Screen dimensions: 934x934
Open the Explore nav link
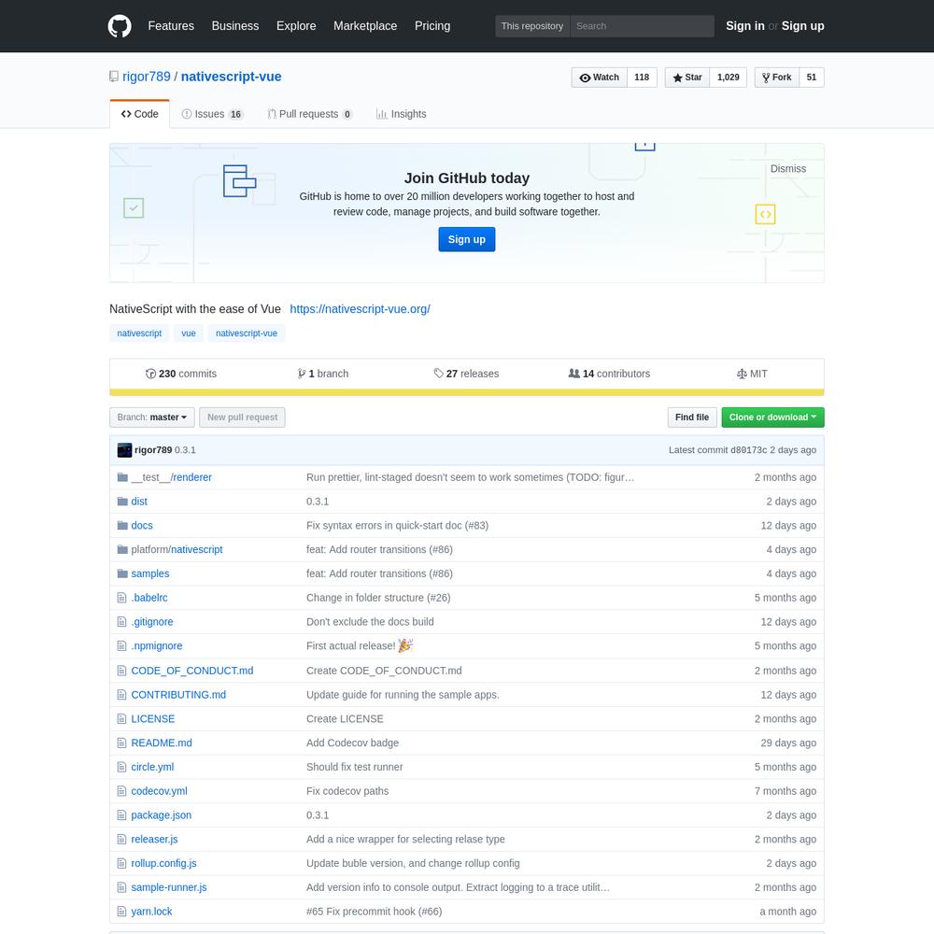click(x=296, y=26)
